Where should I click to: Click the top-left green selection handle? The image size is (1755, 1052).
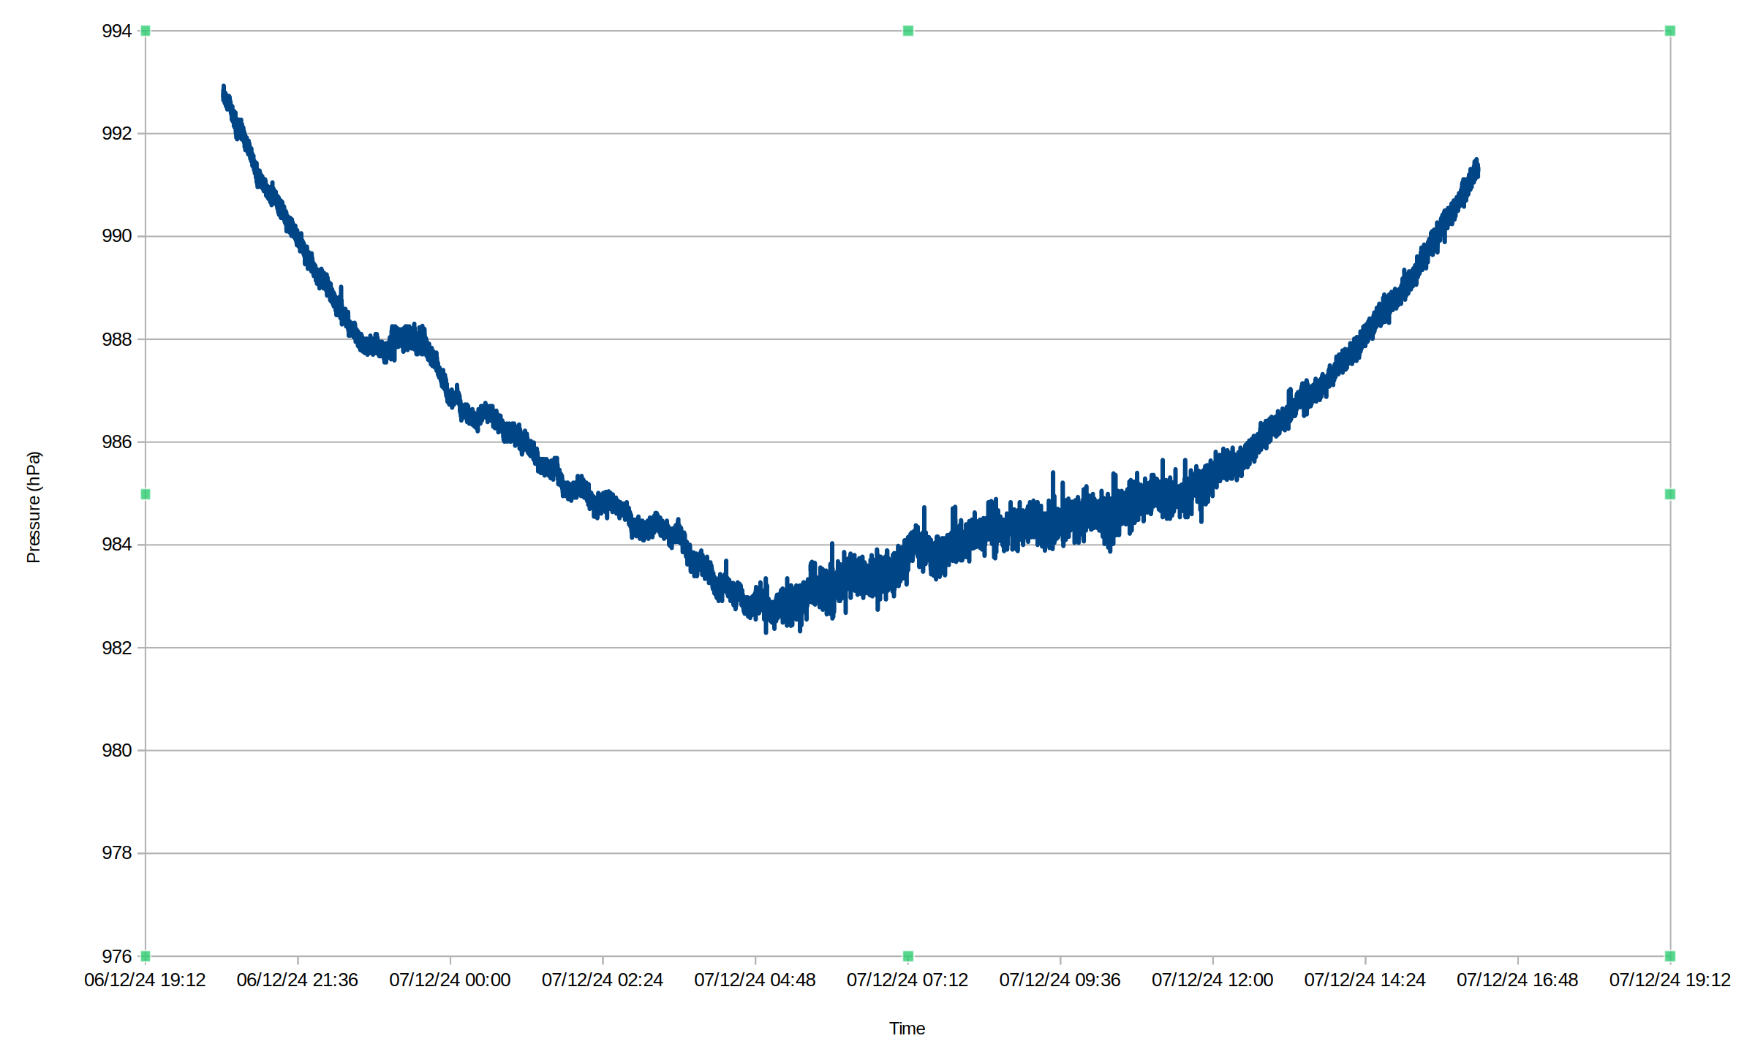pos(146,31)
